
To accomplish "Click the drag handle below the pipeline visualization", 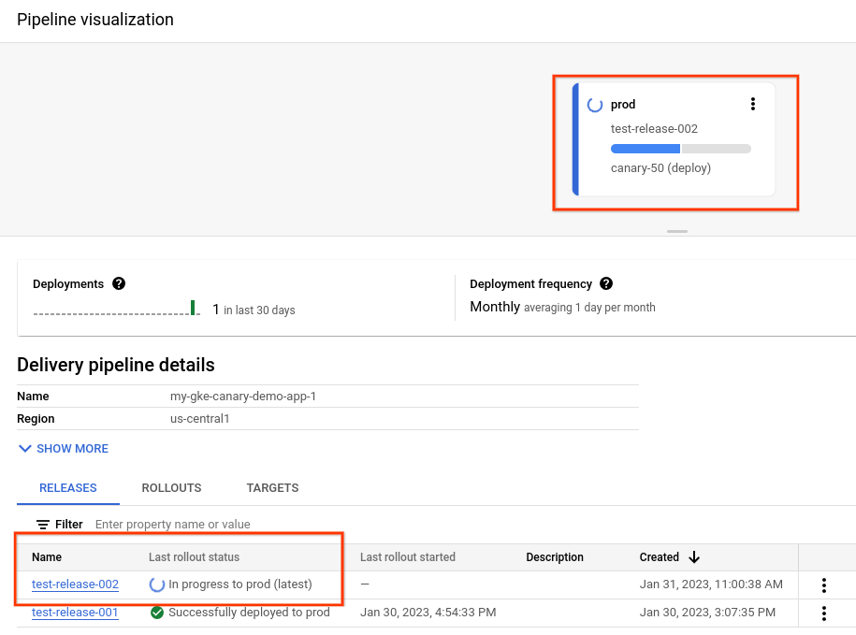I will [x=676, y=229].
